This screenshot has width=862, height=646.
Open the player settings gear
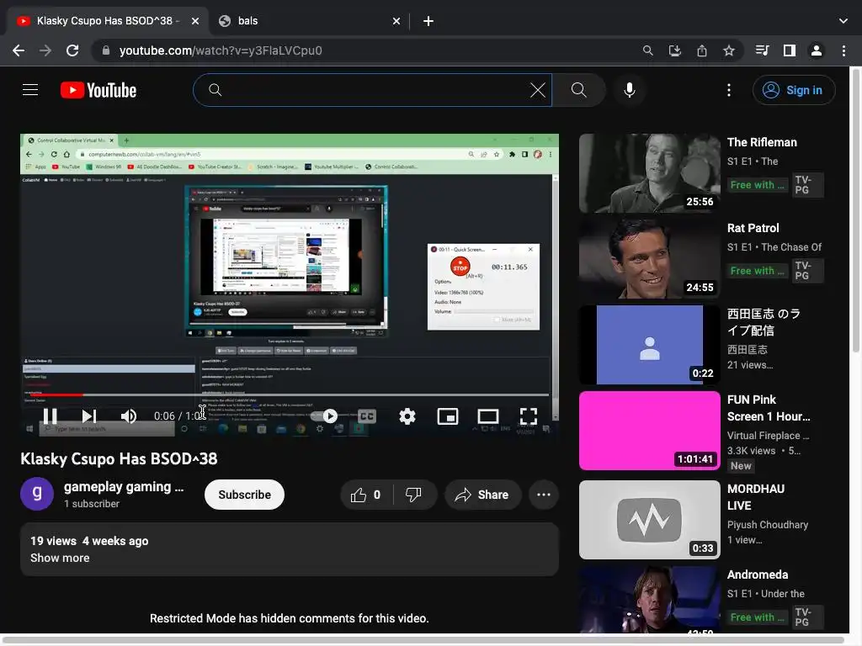click(x=407, y=416)
